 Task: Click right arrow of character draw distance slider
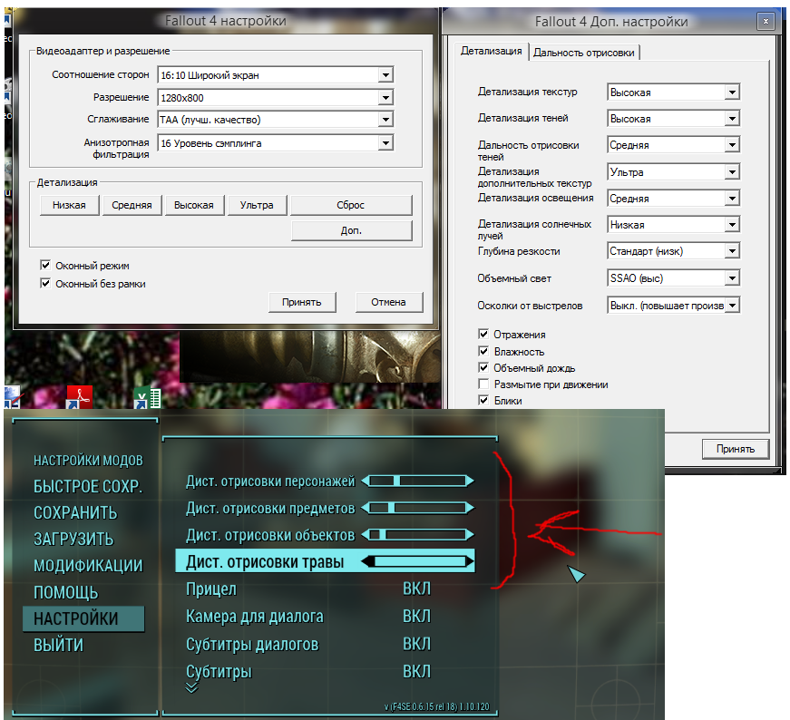(x=469, y=481)
